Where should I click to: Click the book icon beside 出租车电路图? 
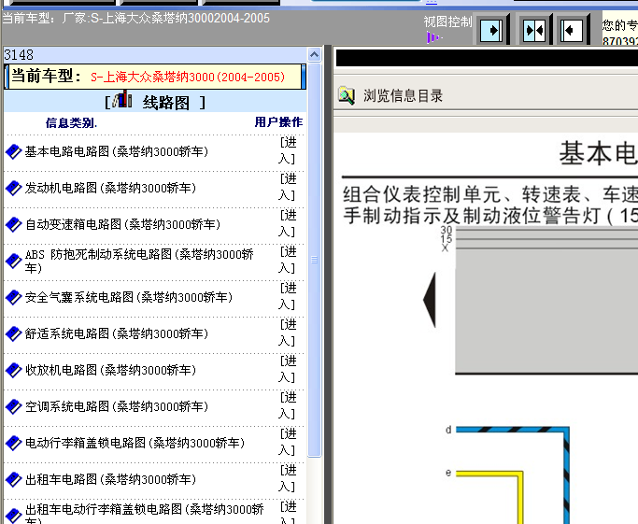click(13, 479)
